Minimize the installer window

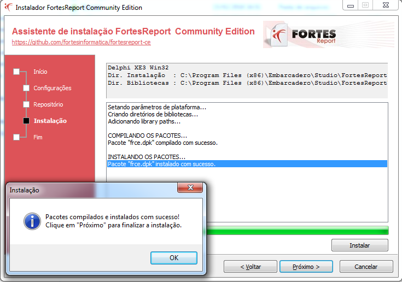[x=350, y=5]
